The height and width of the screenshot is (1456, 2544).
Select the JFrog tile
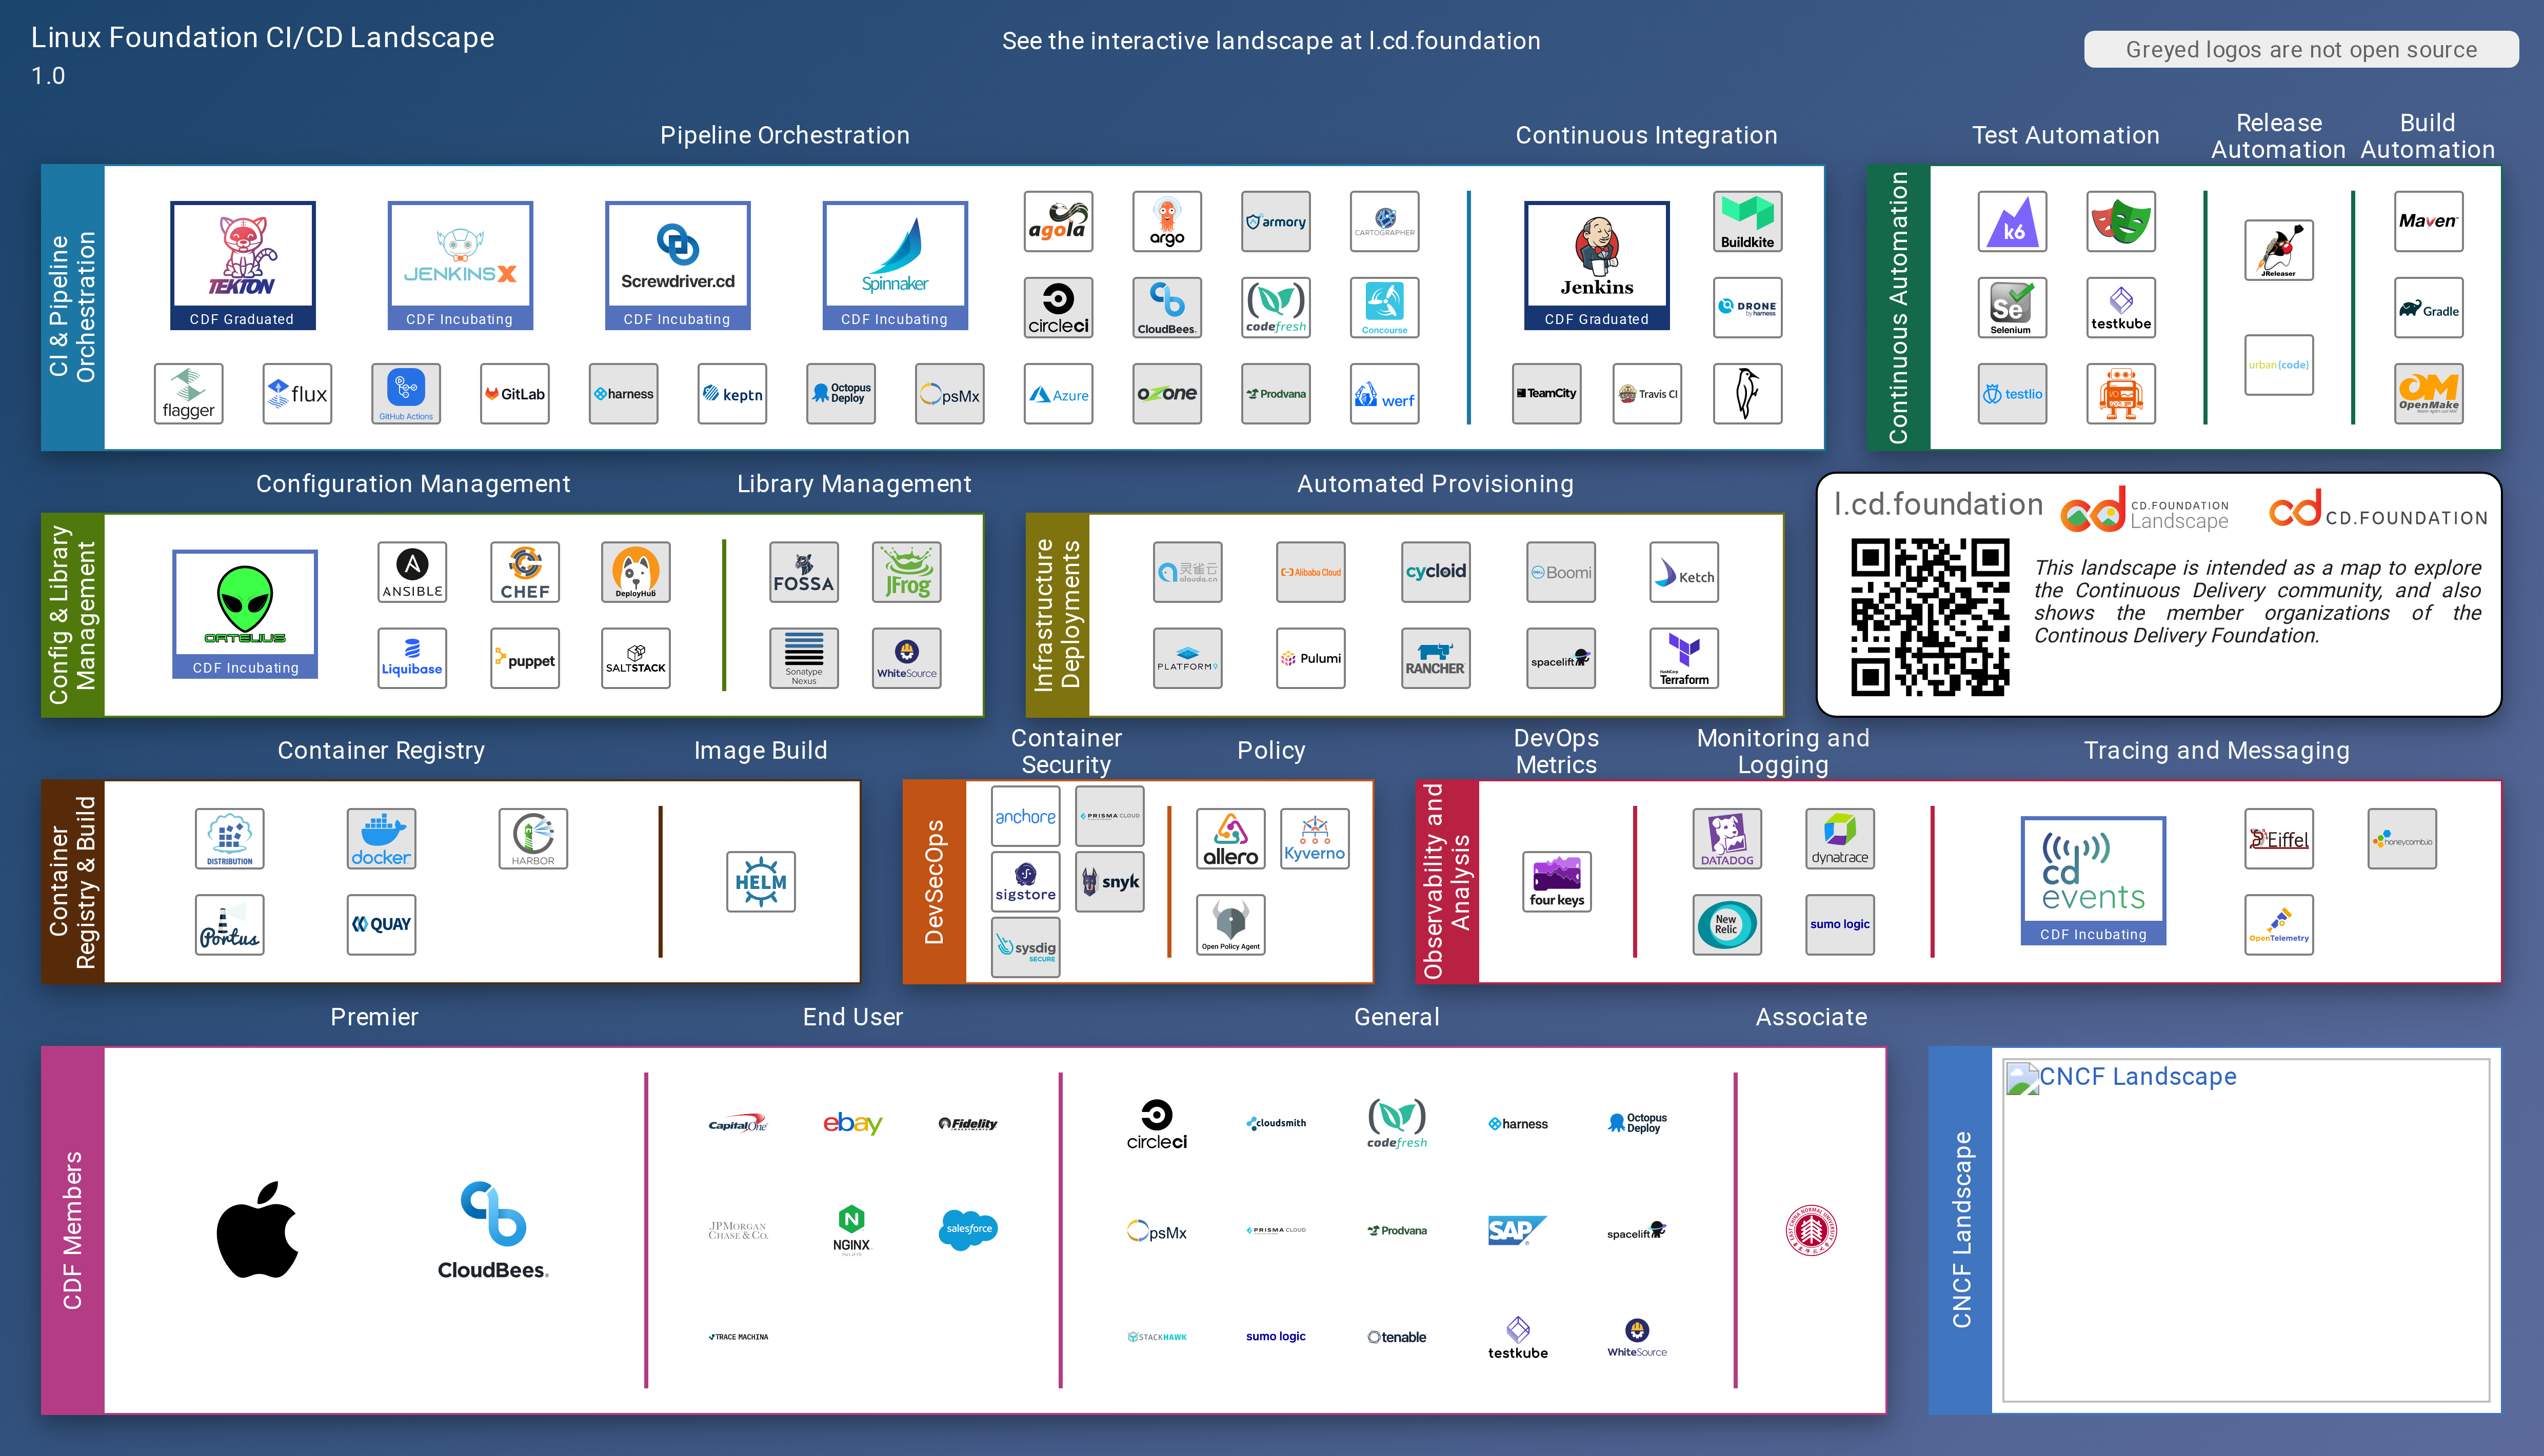coord(906,572)
